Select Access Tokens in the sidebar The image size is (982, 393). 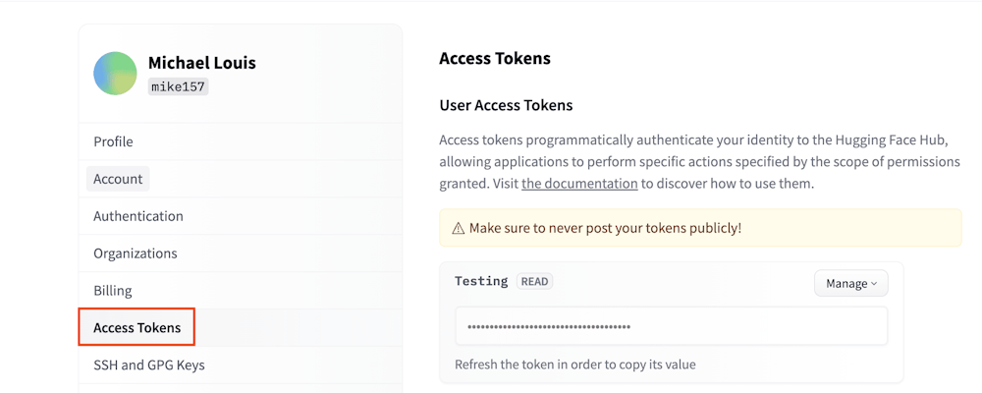136,327
